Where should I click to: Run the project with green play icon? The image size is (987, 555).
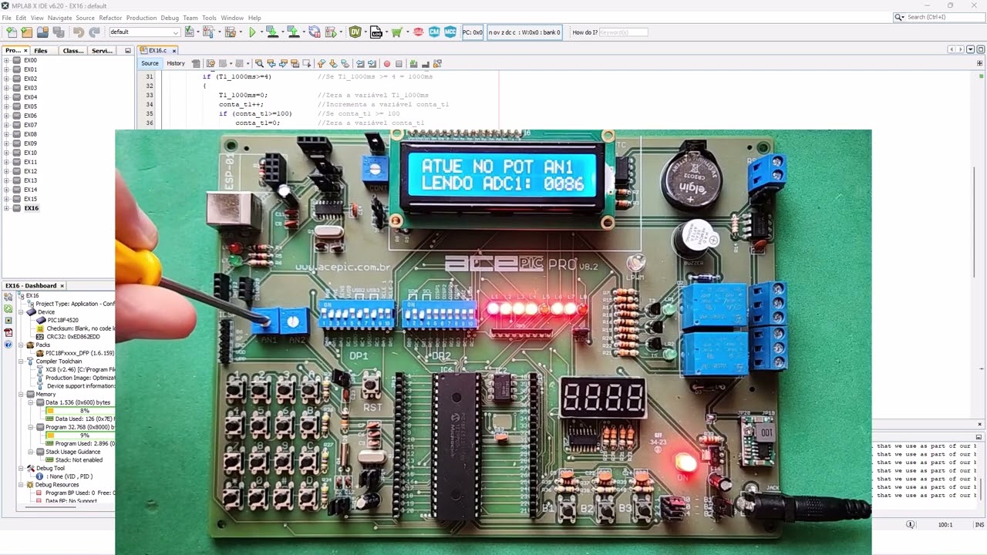251,32
